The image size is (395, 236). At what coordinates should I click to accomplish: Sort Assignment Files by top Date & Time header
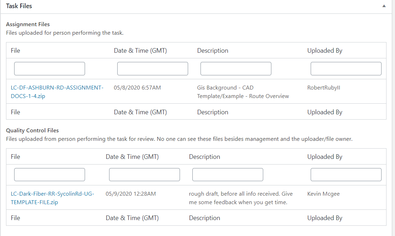pyautogui.click(x=140, y=51)
